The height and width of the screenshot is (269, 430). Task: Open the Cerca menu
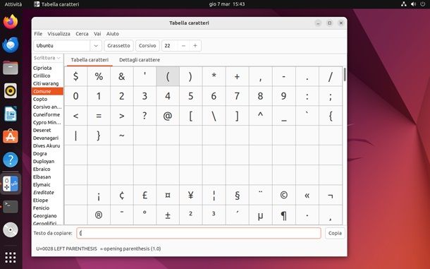tap(82, 34)
